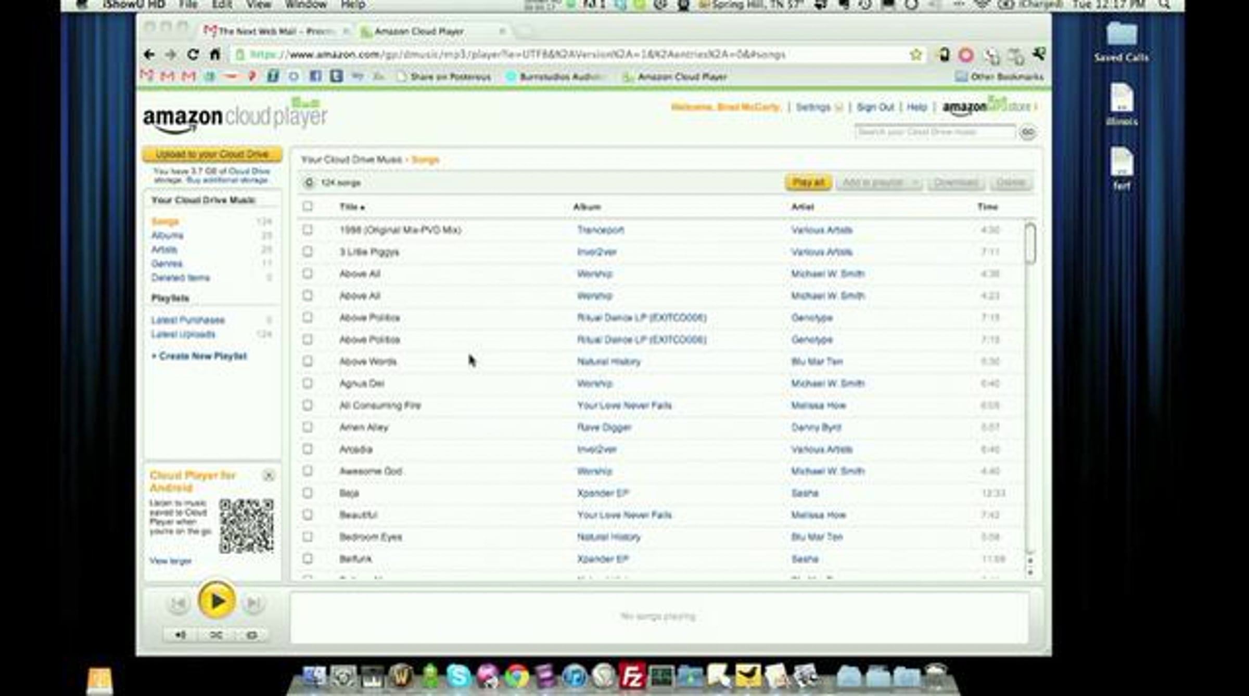Check the box for Above Words
Screen dimensions: 1249x696
(308, 361)
